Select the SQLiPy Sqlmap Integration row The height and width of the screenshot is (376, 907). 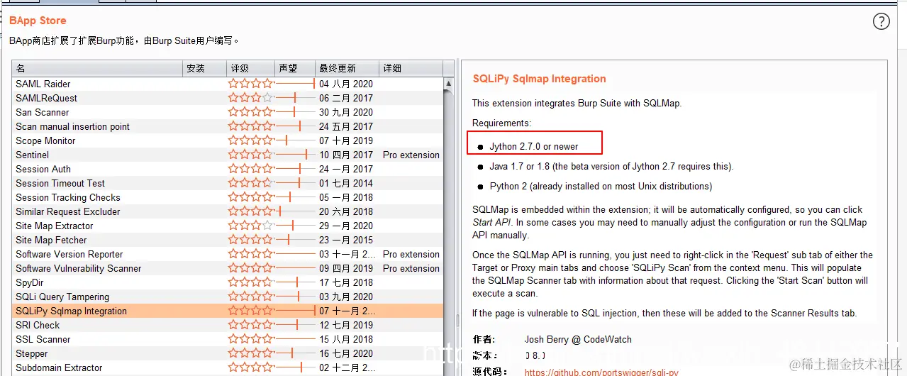click(228, 311)
